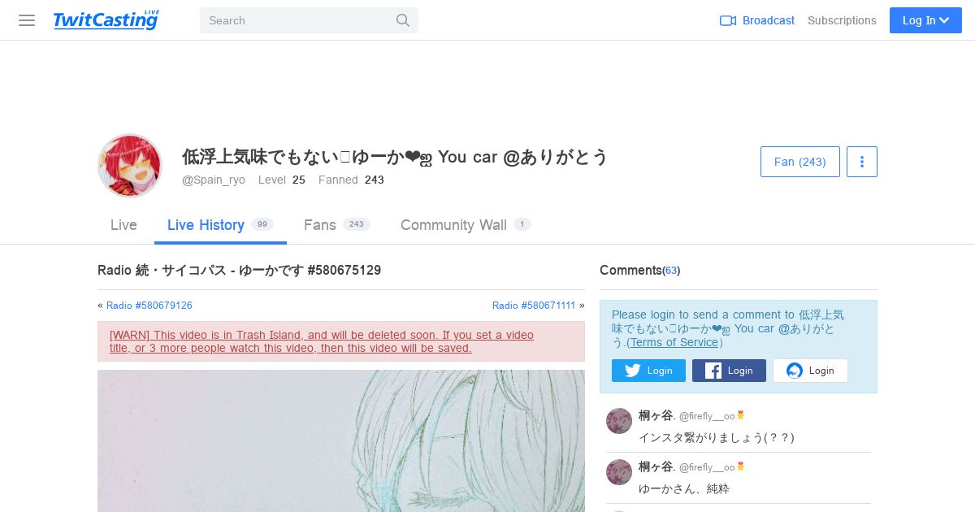Log in with the TwitCasting account button
The height and width of the screenshot is (512, 975).
click(x=810, y=371)
